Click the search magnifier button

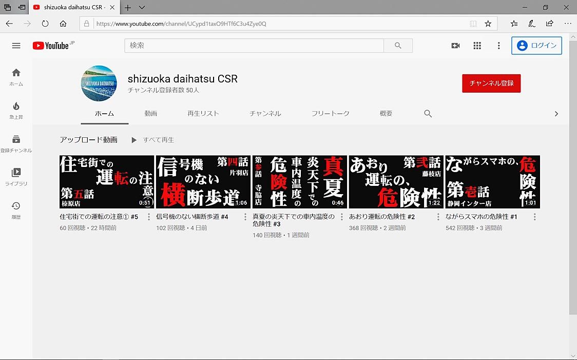(x=398, y=46)
